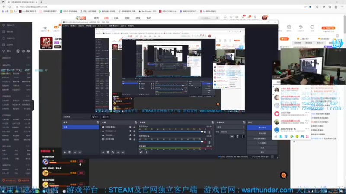
Task: Open the OBS 文件 menu
Action: point(66,26)
